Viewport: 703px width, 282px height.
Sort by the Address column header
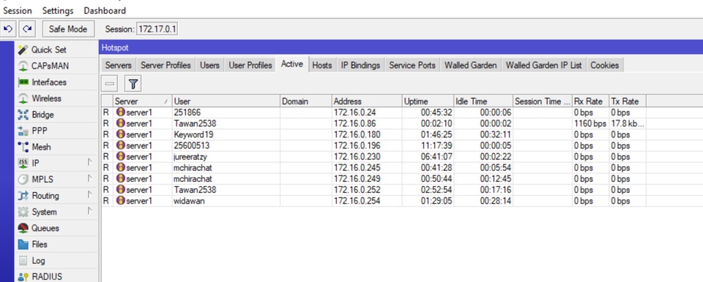tap(367, 102)
